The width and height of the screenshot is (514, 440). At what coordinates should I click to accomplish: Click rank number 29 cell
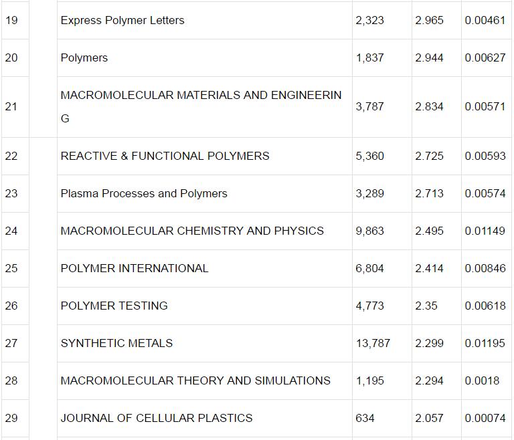[x=11, y=418]
